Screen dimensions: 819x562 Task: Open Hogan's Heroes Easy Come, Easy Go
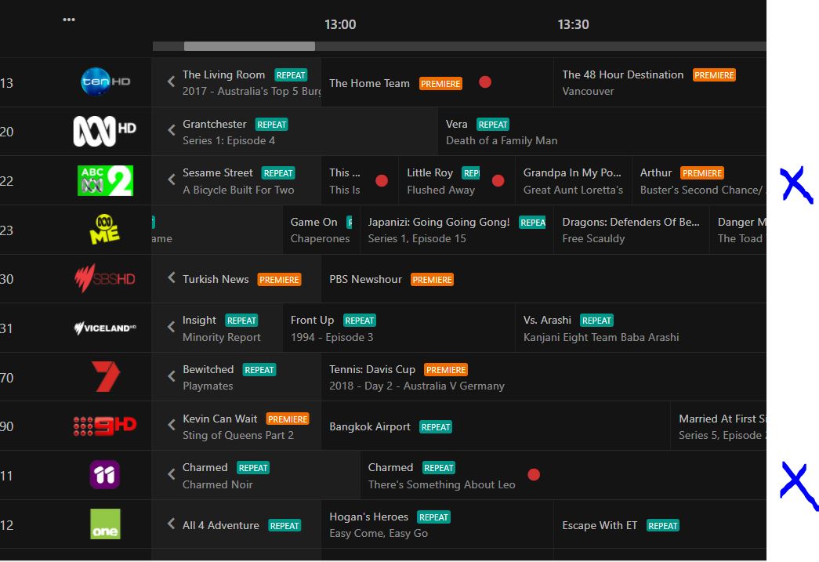pos(437,524)
